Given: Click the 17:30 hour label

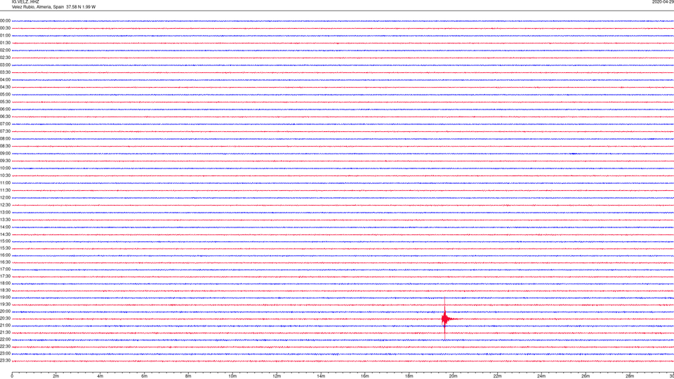Looking at the screenshot, I should pos(5,277).
